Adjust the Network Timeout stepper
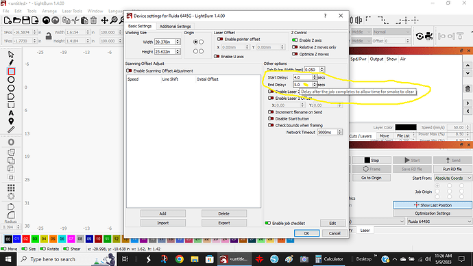This screenshot has height=266, width=473. pyautogui.click(x=340, y=132)
